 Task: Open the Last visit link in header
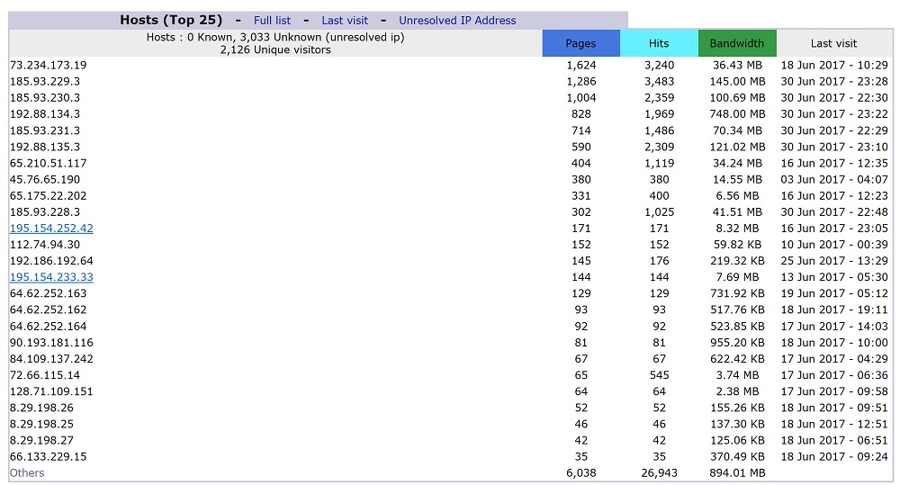pyautogui.click(x=345, y=20)
